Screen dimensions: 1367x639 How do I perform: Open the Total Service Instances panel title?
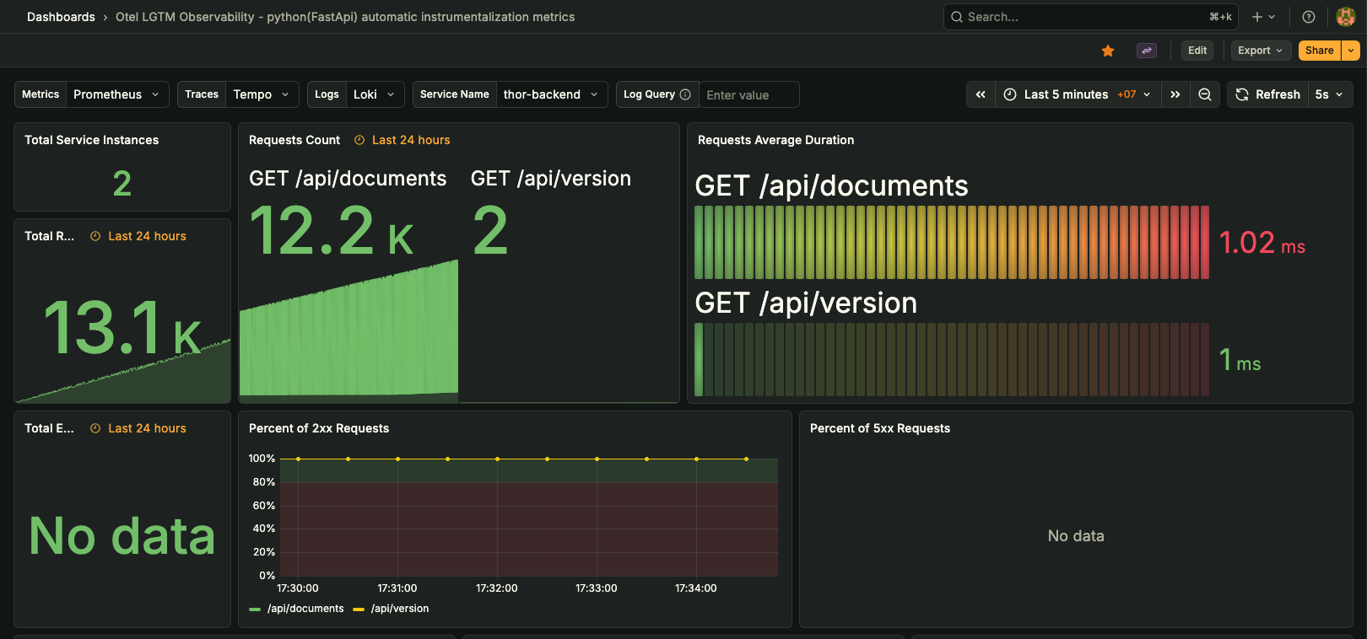coord(91,140)
